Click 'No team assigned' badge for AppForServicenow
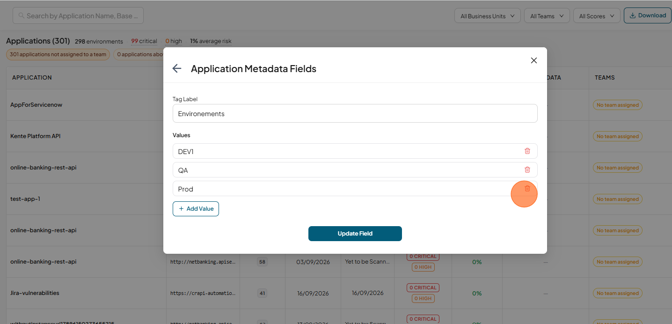The image size is (672, 324). 618,105
